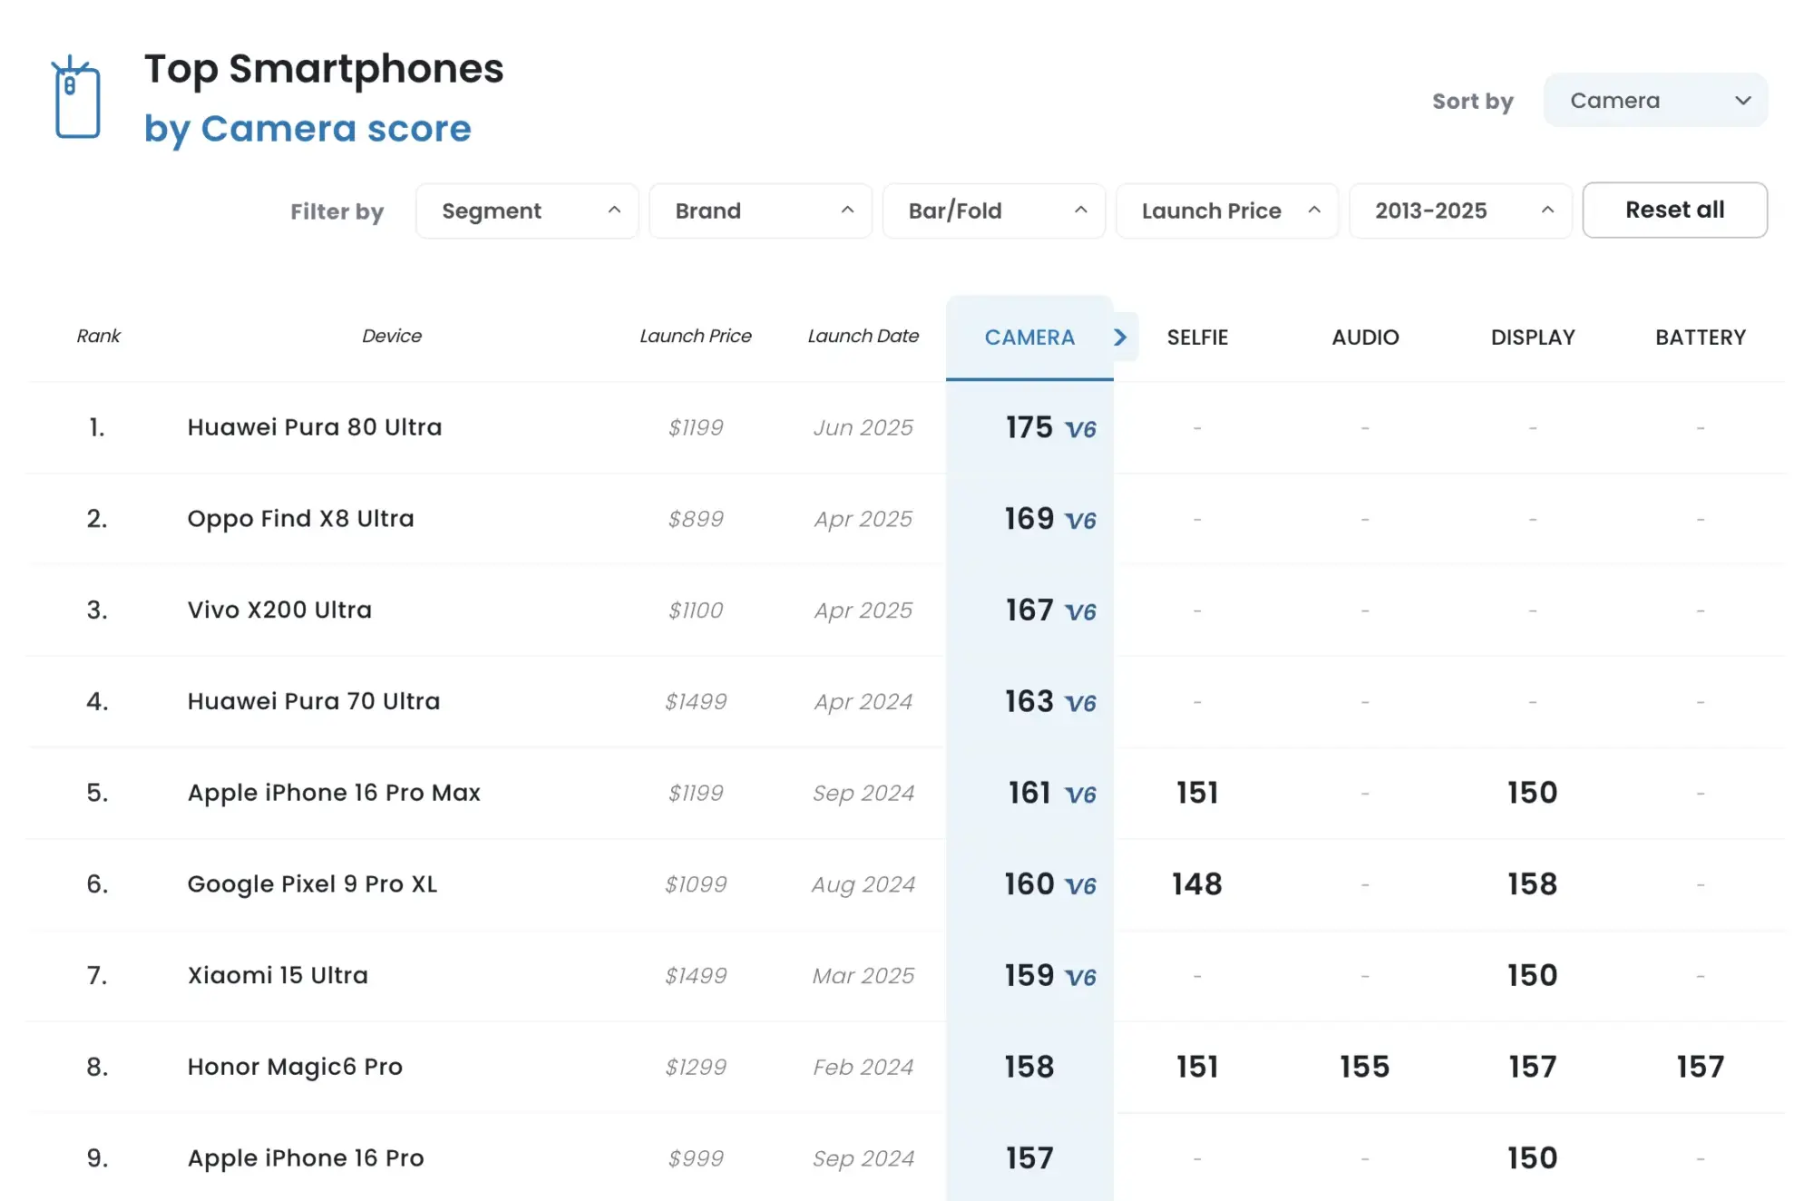This screenshot has height=1201, width=1814.
Task: Switch to the SELFIE column tab
Action: 1197,337
